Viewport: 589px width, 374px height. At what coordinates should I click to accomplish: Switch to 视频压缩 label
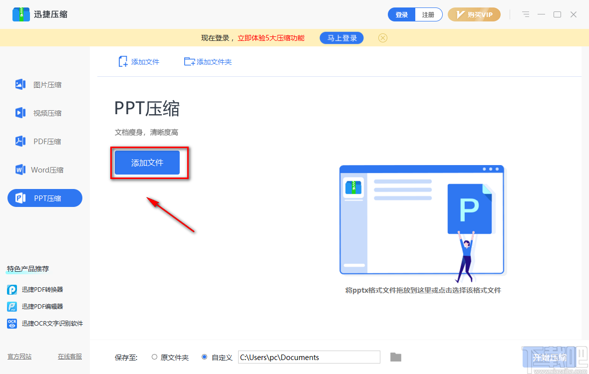click(x=47, y=113)
